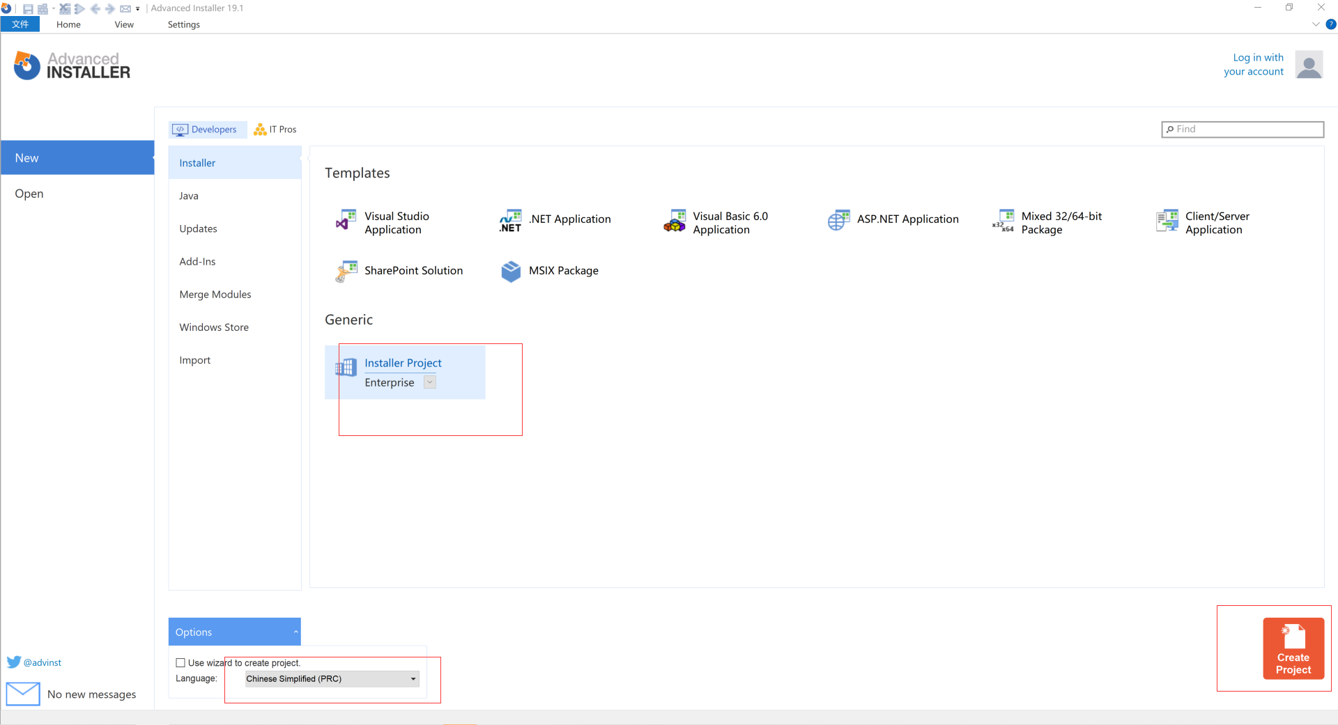The height and width of the screenshot is (725, 1338).
Task: Open the 文件 menu tab
Action: click(20, 24)
